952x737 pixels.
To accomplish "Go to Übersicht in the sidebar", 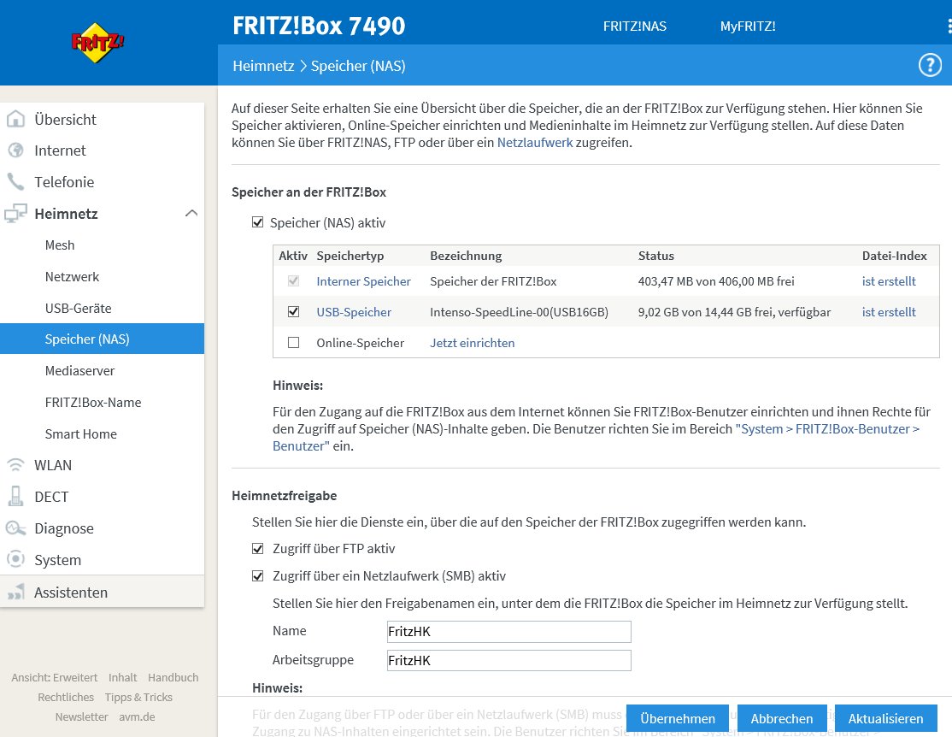I will coord(65,120).
